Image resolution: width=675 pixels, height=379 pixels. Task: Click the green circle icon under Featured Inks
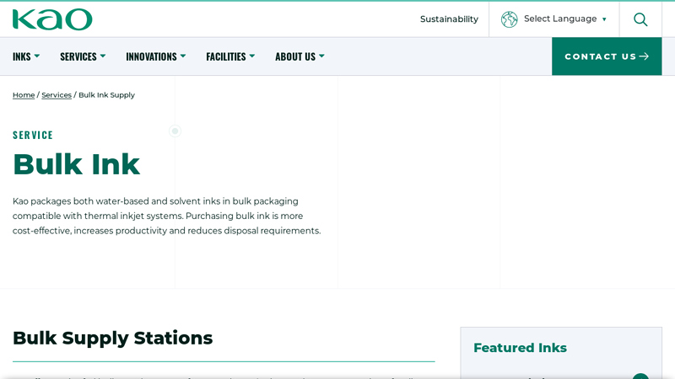coord(640,376)
